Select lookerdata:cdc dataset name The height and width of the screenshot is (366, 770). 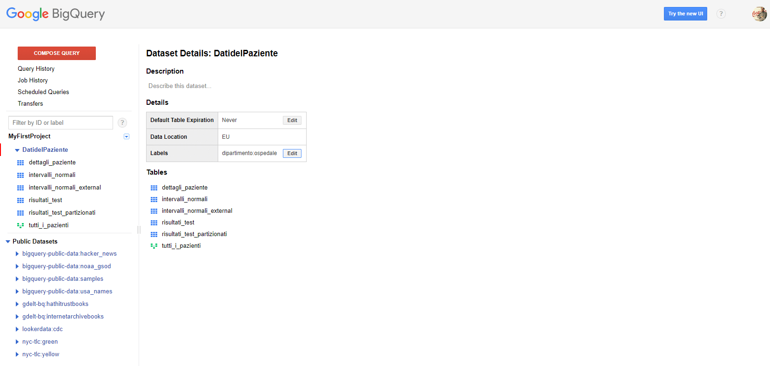(42, 329)
